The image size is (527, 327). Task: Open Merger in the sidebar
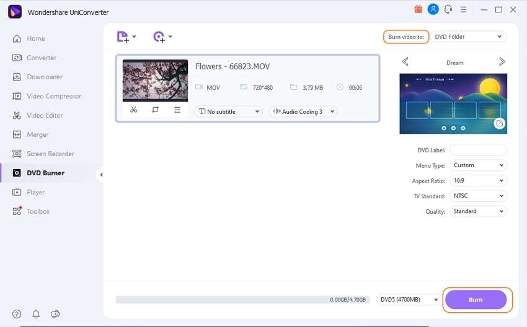tap(30, 134)
